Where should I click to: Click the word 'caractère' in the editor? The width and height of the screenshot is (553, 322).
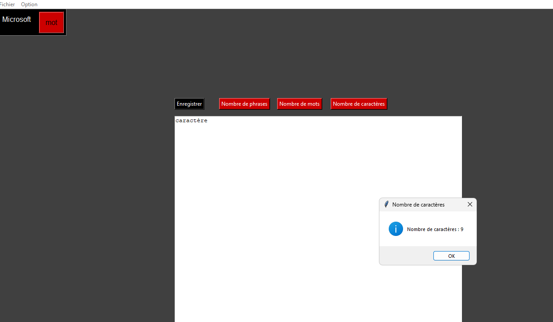(191, 121)
